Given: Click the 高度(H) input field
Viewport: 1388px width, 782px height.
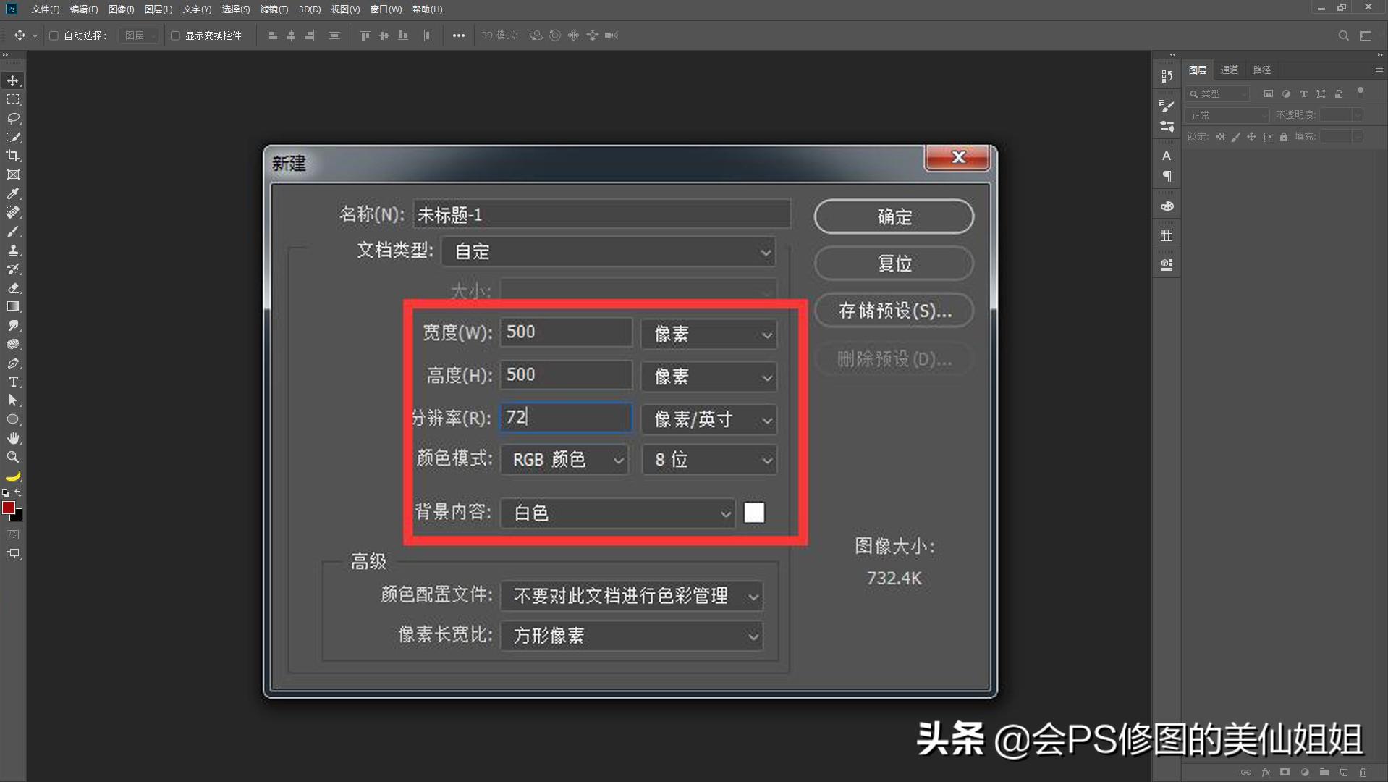Looking at the screenshot, I should pyautogui.click(x=566, y=375).
